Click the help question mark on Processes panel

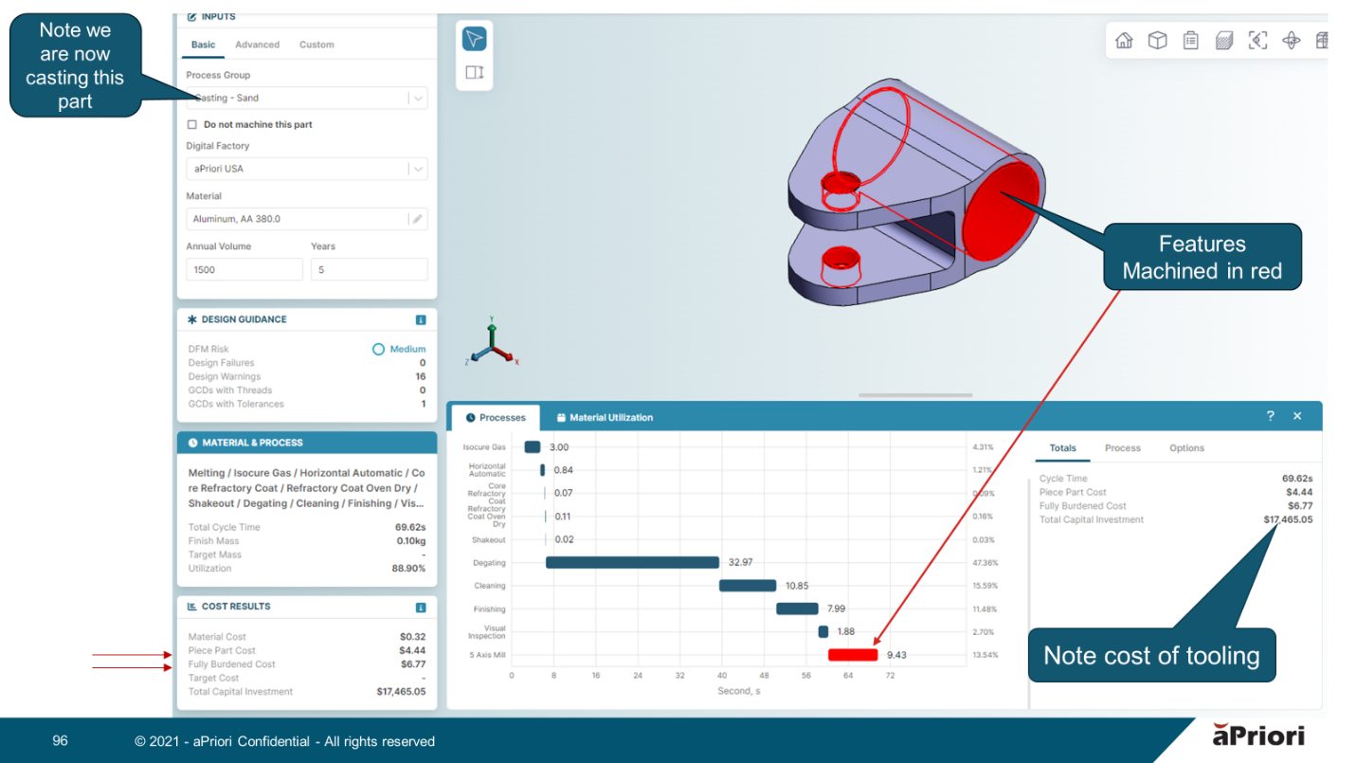[x=1271, y=416]
